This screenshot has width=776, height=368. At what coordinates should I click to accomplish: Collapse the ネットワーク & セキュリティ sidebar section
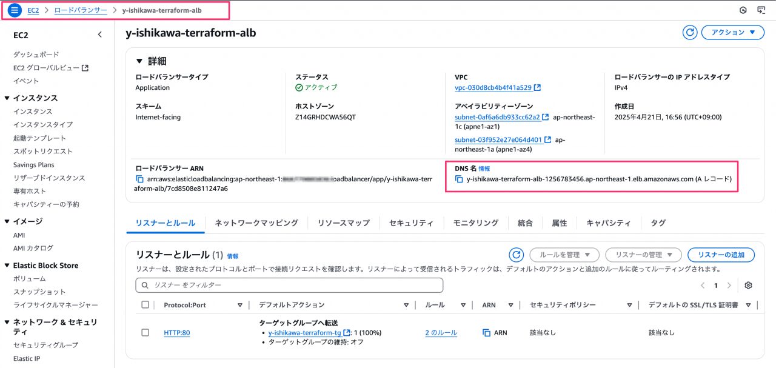(7, 323)
